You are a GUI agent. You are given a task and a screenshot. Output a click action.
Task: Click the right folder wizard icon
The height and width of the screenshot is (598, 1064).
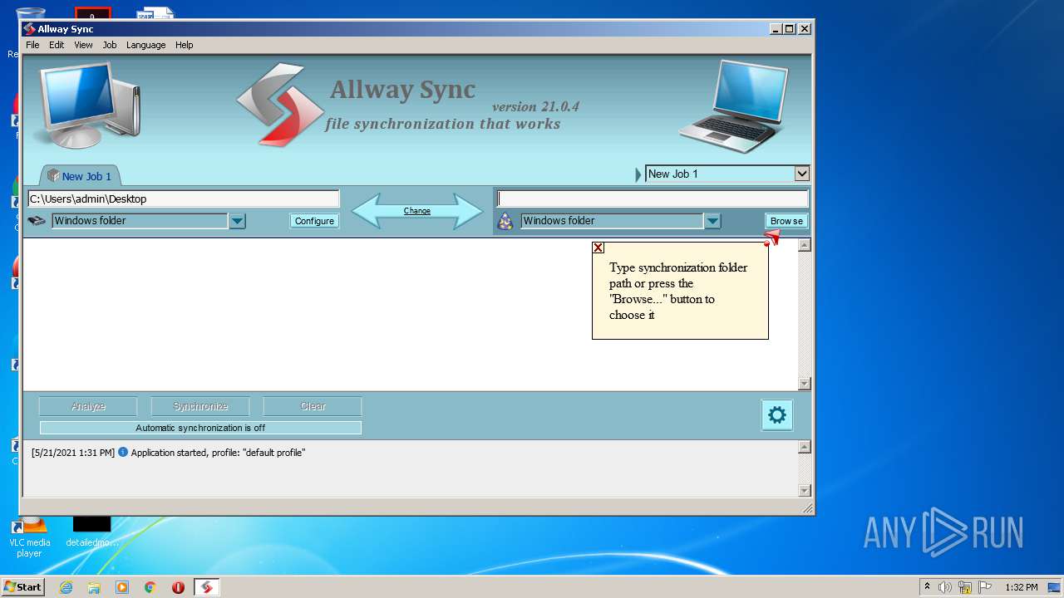pos(505,221)
